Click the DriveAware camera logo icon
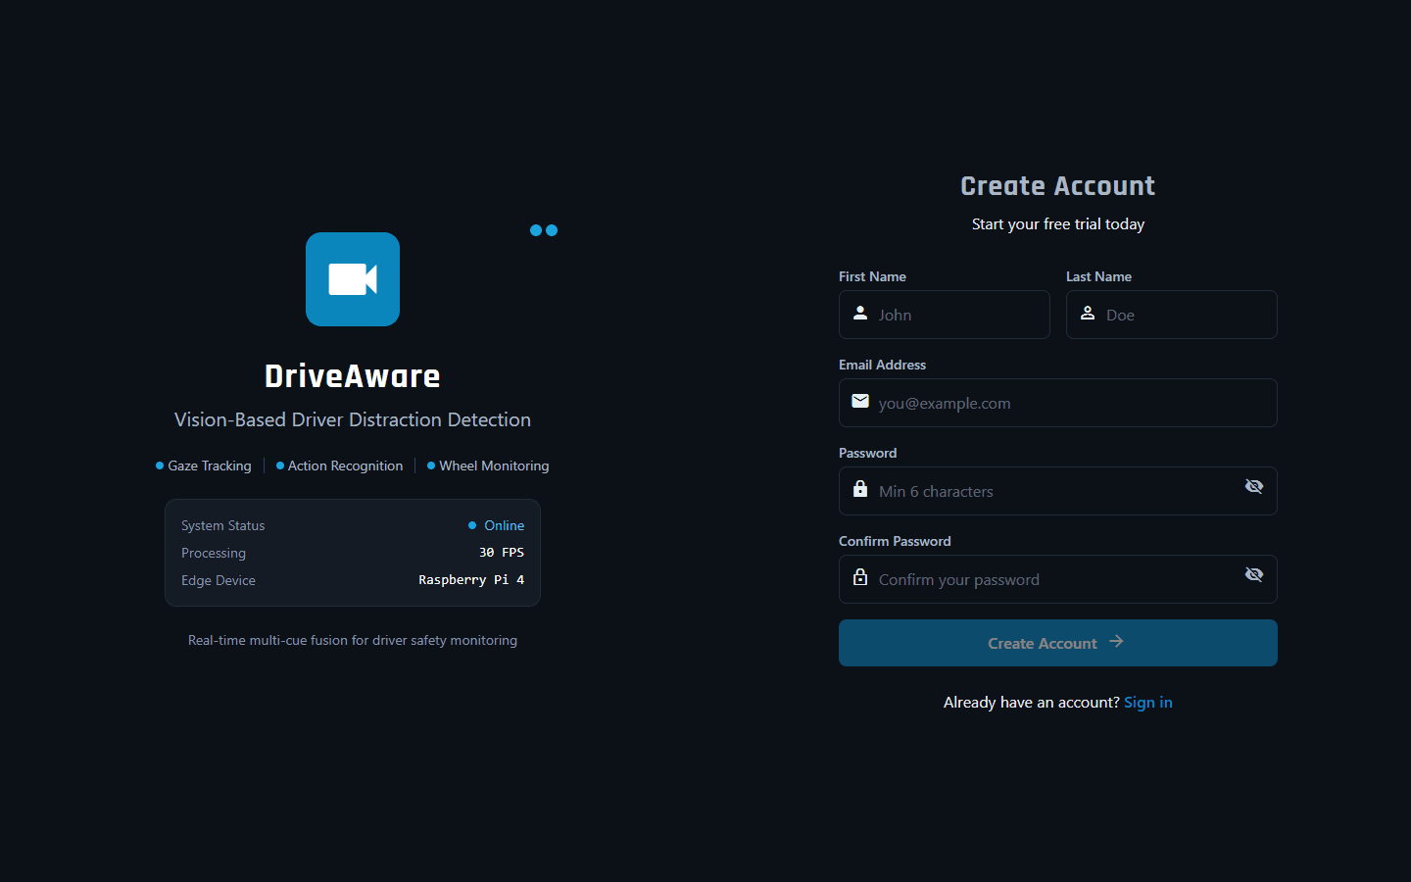The width and height of the screenshot is (1411, 882). [x=353, y=279]
